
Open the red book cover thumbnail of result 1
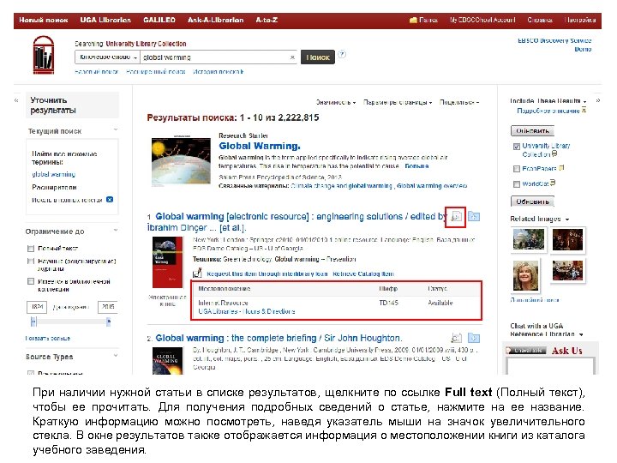pos(168,262)
